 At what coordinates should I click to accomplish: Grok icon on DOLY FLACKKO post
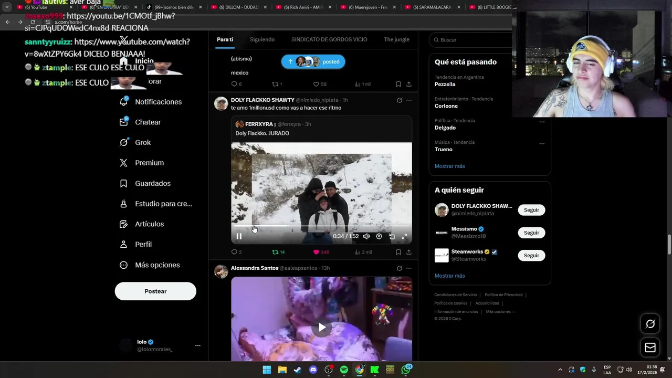(x=400, y=100)
